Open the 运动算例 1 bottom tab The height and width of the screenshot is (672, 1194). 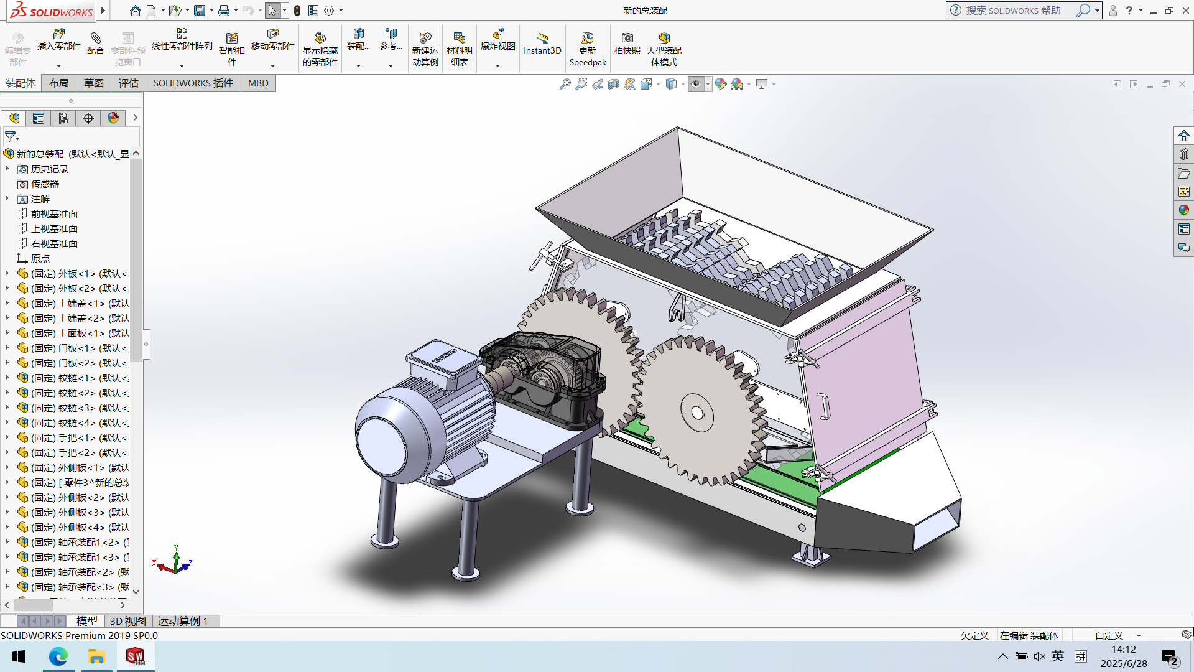click(183, 621)
